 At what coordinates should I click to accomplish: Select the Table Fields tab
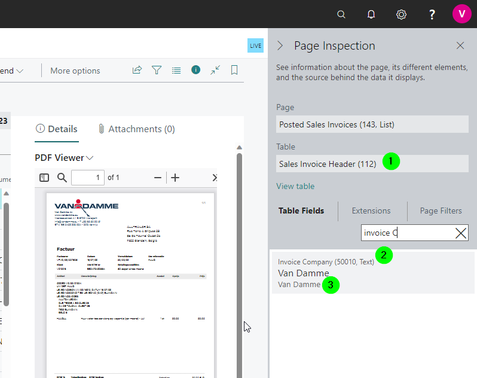click(x=301, y=211)
